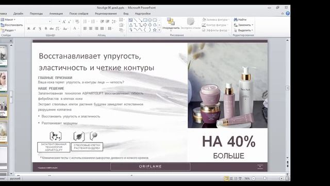Decrease list indent level
Screen dimensions: 330x186
coord(102,22)
